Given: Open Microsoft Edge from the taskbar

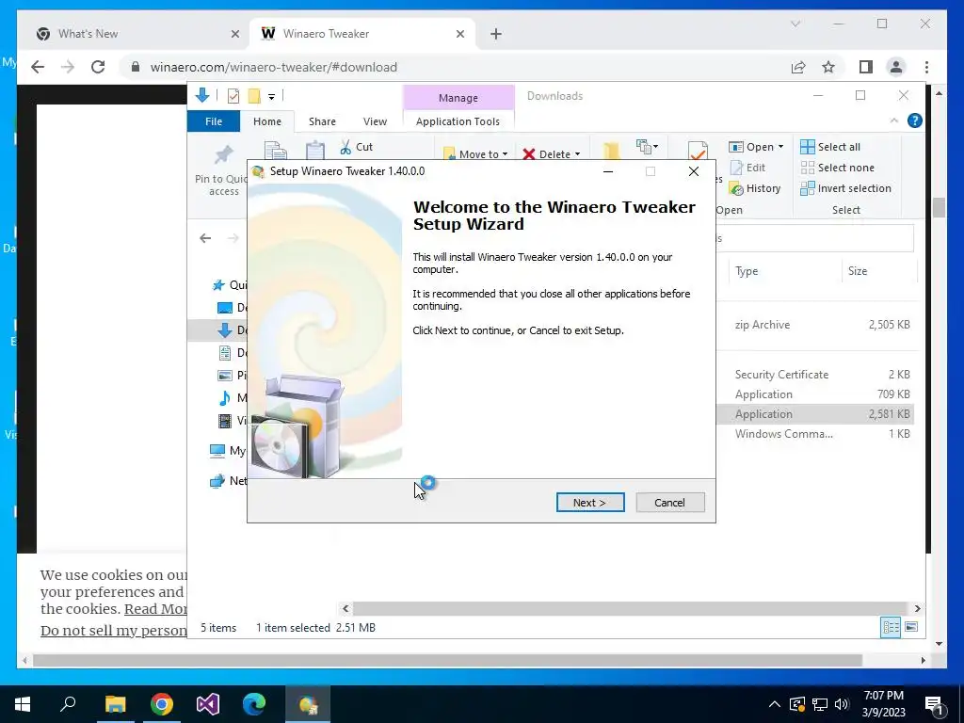Looking at the screenshot, I should pos(254,704).
